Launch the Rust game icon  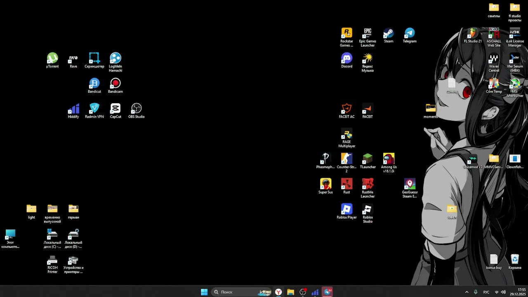[346, 186]
